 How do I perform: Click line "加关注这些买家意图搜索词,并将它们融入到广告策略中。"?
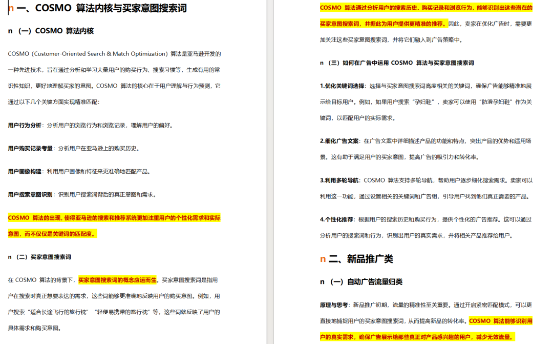[391, 39]
